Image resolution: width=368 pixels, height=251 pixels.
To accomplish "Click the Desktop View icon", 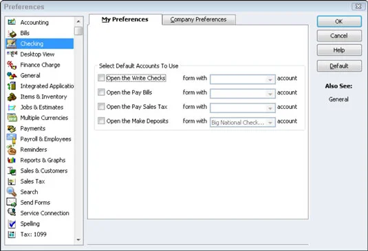I will [12, 54].
